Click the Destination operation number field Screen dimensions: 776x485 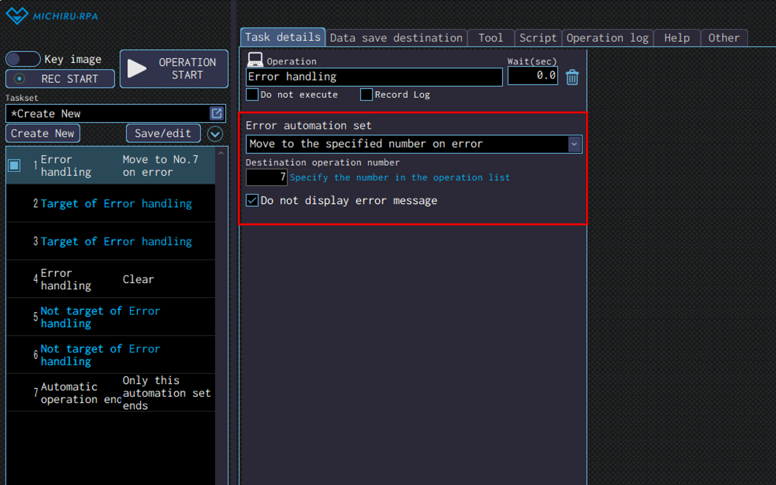tap(267, 177)
